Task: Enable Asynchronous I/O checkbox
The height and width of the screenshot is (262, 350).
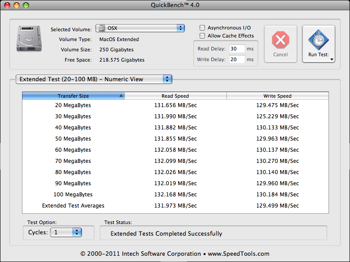Action: point(202,28)
